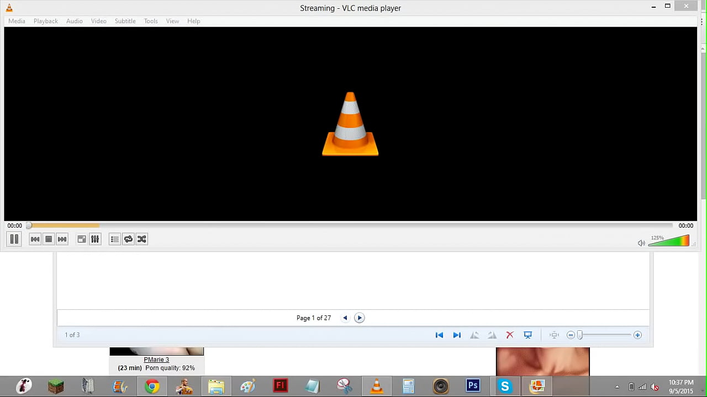Show VLC extended settings (equalizer icon)

point(95,239)
